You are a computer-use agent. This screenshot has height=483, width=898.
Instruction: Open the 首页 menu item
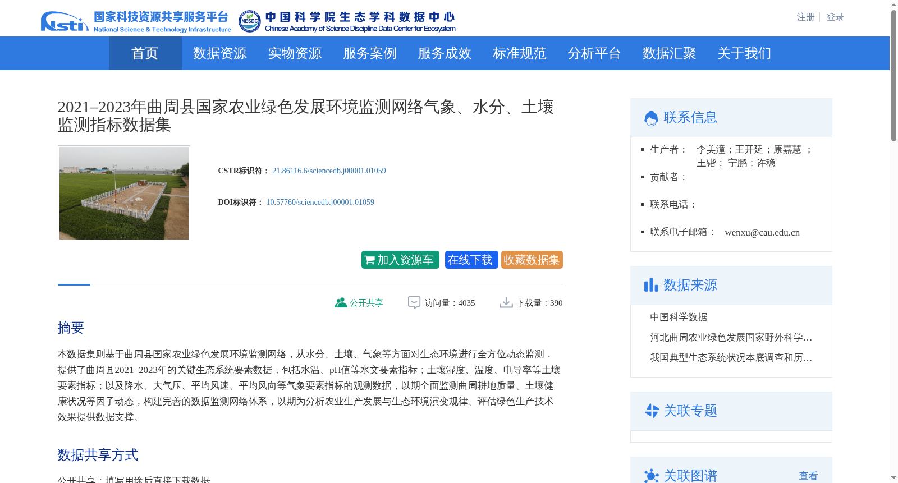145,53
